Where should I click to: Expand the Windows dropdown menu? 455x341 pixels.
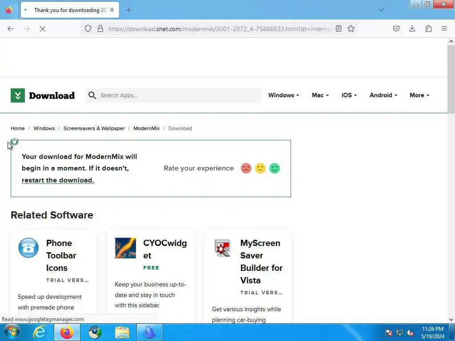pyautogui.click(x=283, y=95)
